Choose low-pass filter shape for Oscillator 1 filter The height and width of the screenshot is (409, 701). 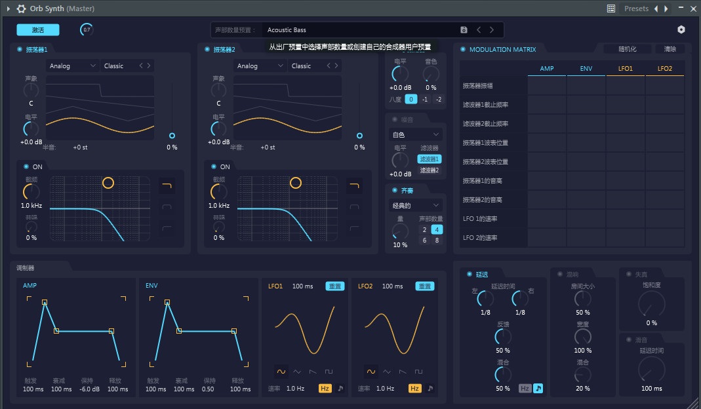167,186
